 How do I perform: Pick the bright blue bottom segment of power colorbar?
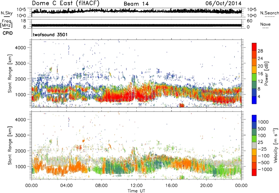pyautogui.click(x=254, y=100)
